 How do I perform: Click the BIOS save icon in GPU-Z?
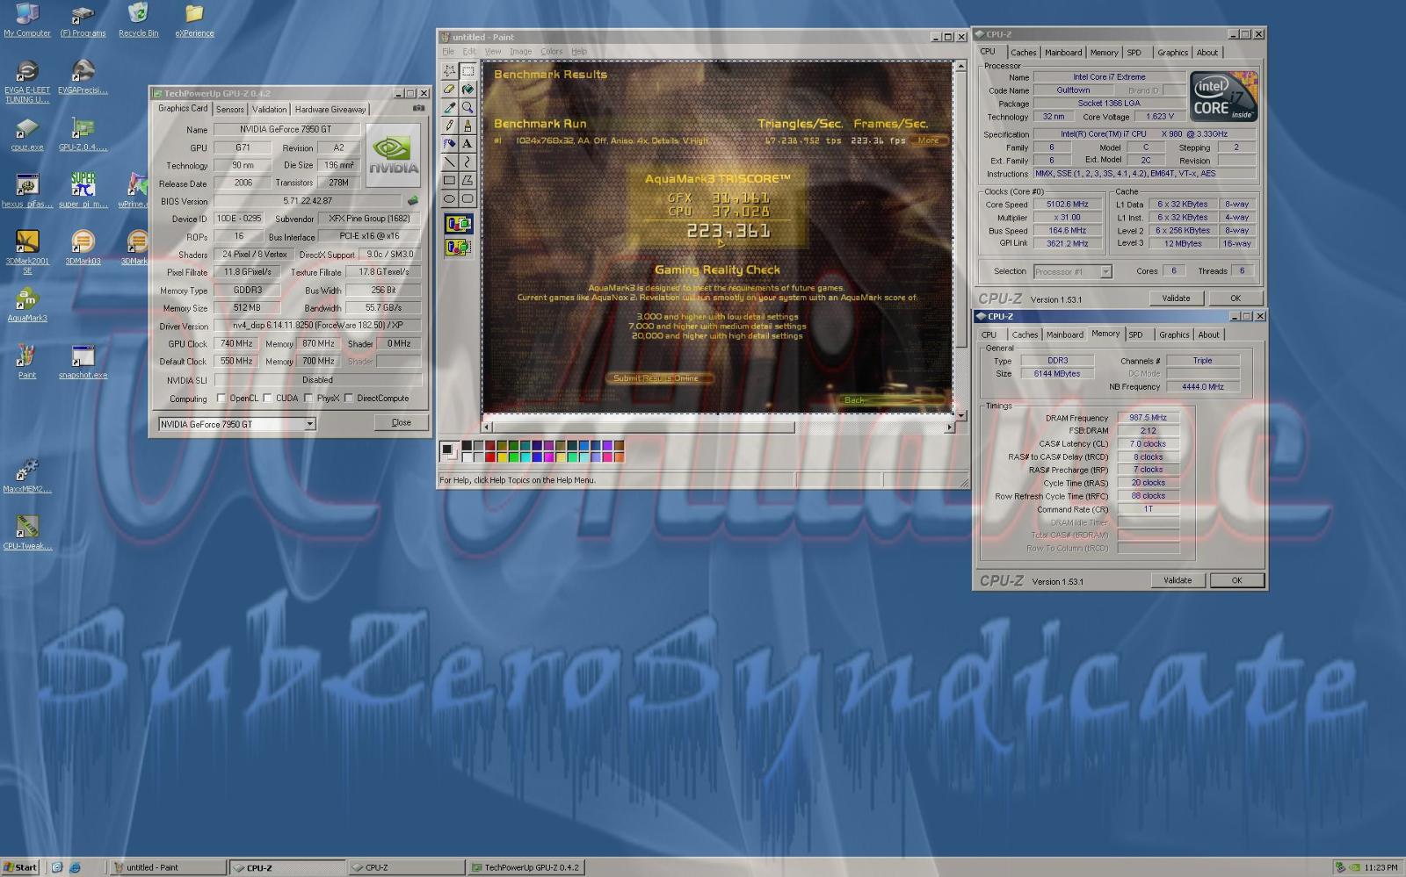(412, 201)
